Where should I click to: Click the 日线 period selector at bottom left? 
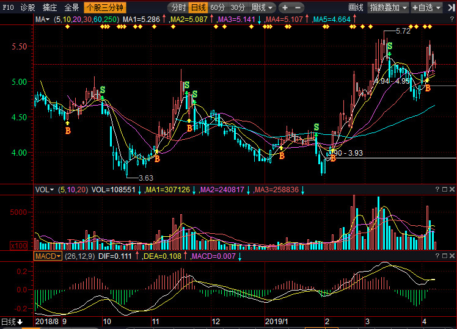(12, 322)
